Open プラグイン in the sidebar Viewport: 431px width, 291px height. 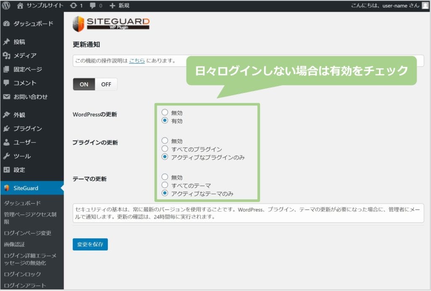pos(27,129)
